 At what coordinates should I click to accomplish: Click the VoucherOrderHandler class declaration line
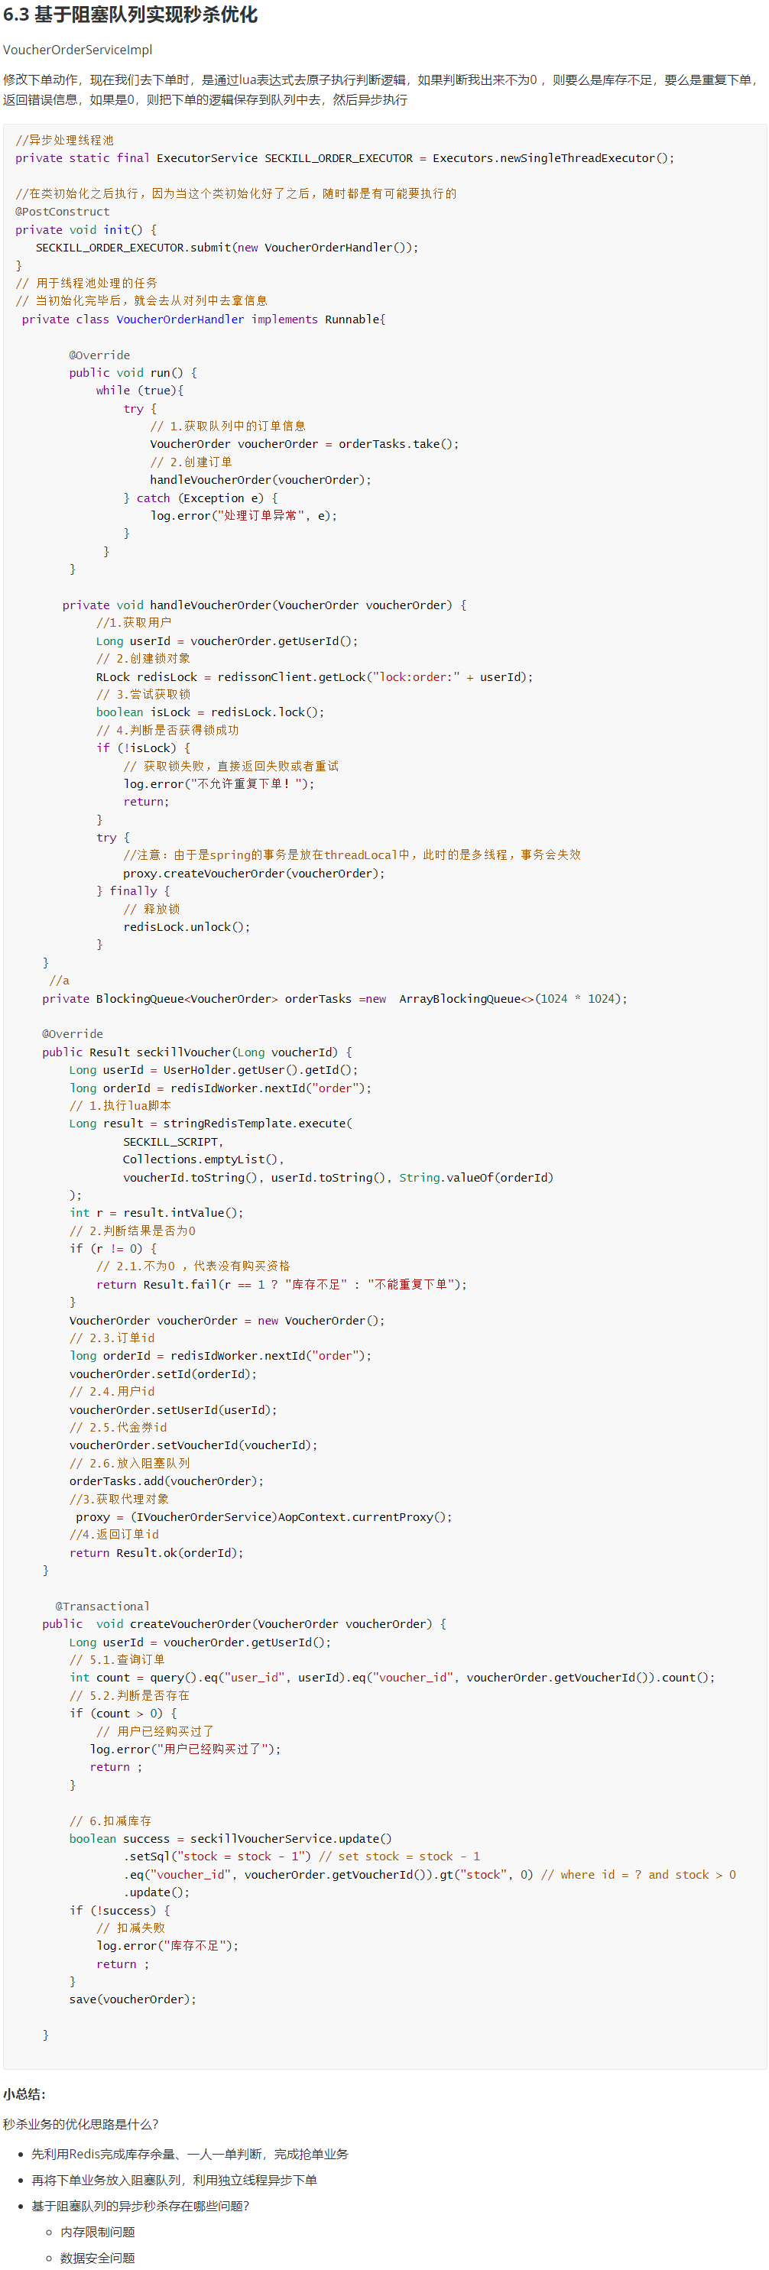(x=203, y=319)
